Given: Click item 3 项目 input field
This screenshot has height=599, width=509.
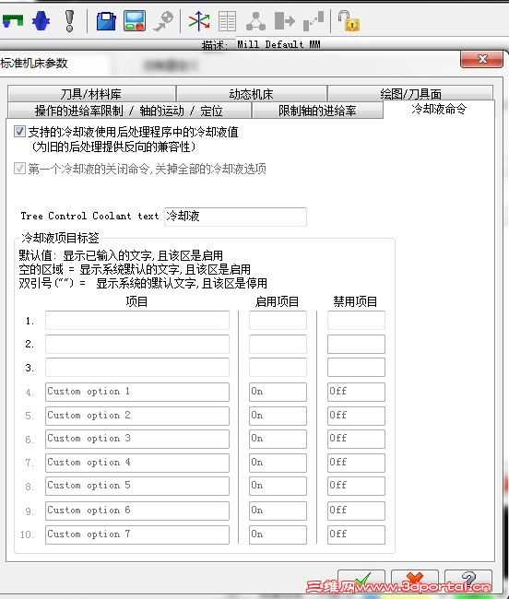Looking at the screenshot, I should coord(137,368).
